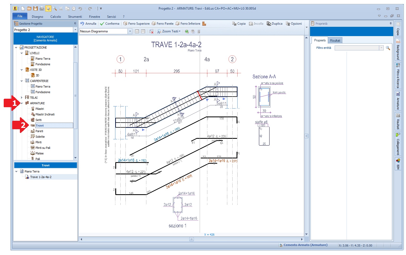Select Trave 1-2a-4a-2 in the Travi list
406x255 pixels.
pos(41,177)
